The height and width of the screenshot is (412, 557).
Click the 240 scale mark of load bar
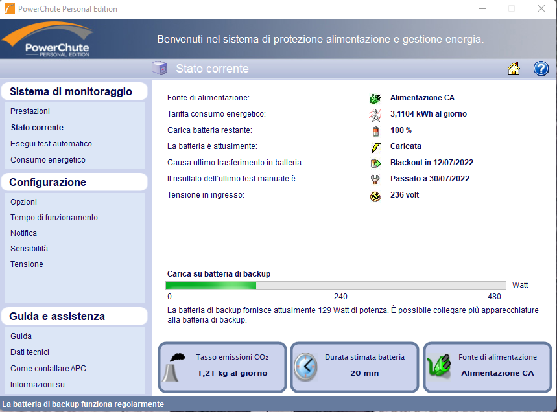340,297
